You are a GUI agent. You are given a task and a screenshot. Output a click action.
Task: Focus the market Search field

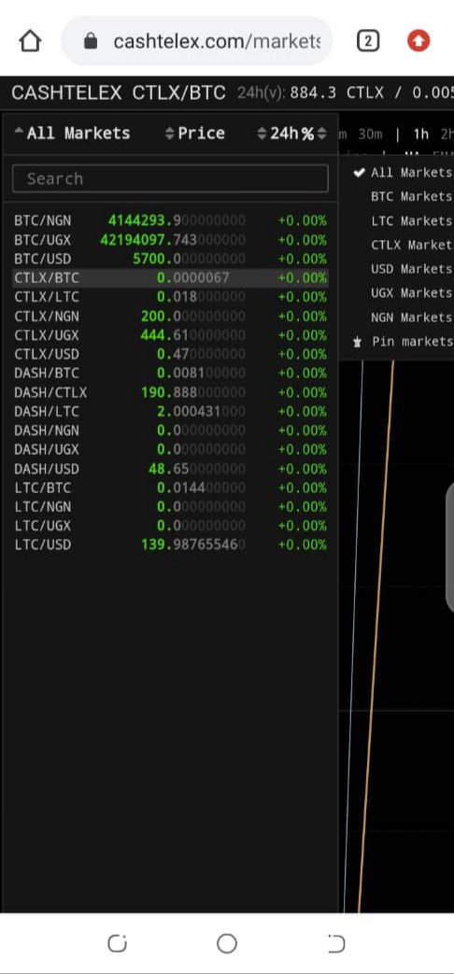pyautogui.click(x=170, y=179)
